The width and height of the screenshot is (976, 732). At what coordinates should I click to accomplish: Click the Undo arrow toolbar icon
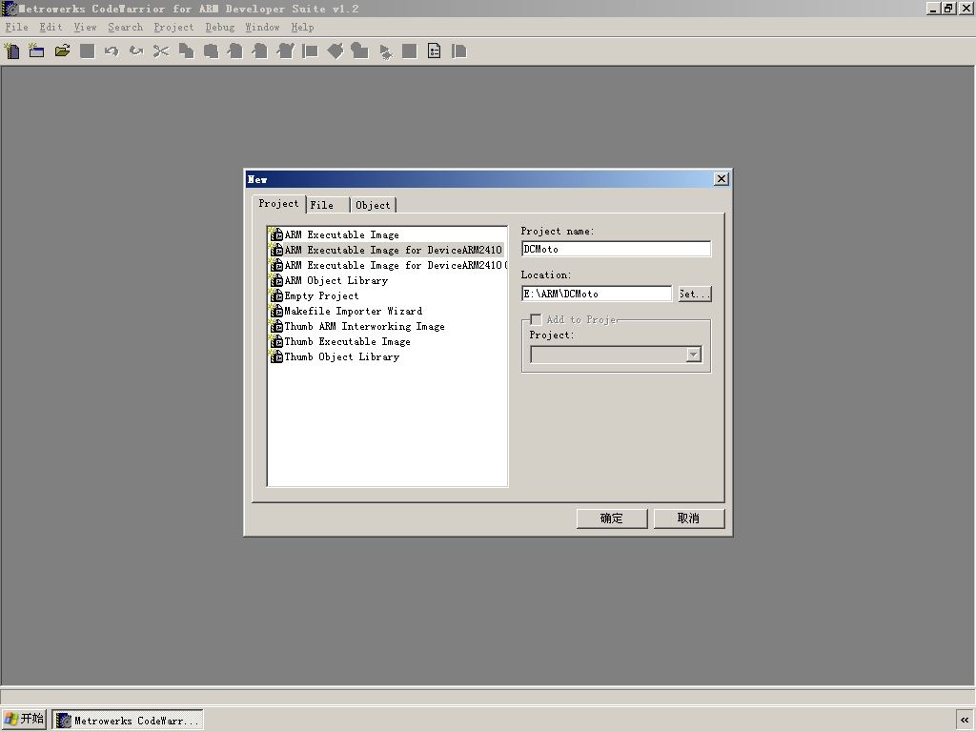point(112,51)
